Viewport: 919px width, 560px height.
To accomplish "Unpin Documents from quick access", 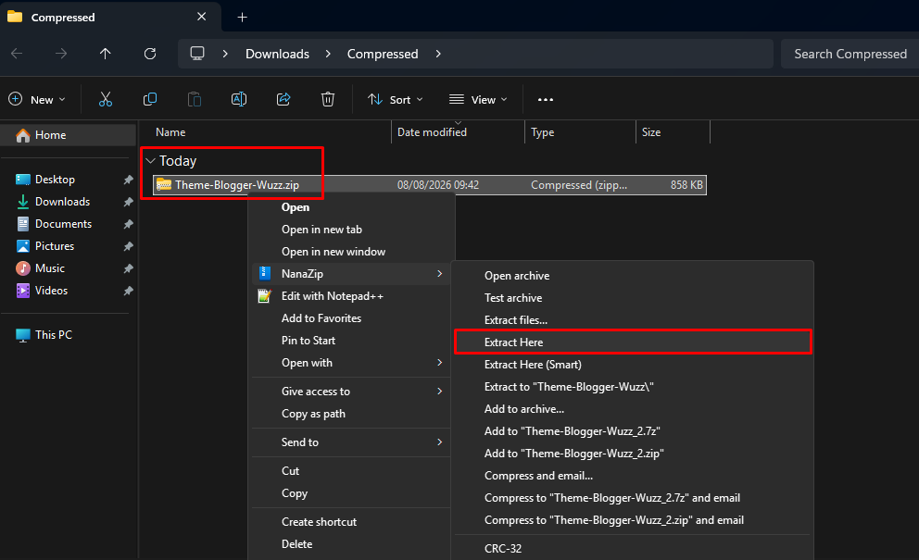I will [x=129, y=224].
